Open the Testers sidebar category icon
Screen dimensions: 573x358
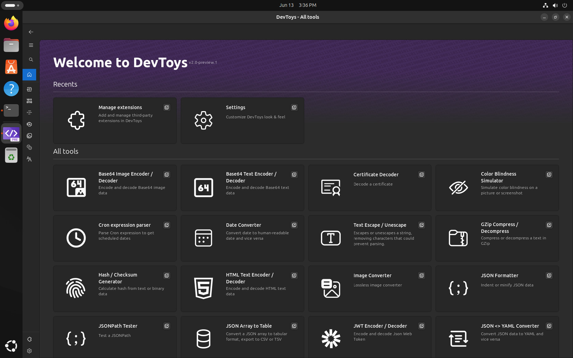tap(29, 147)
